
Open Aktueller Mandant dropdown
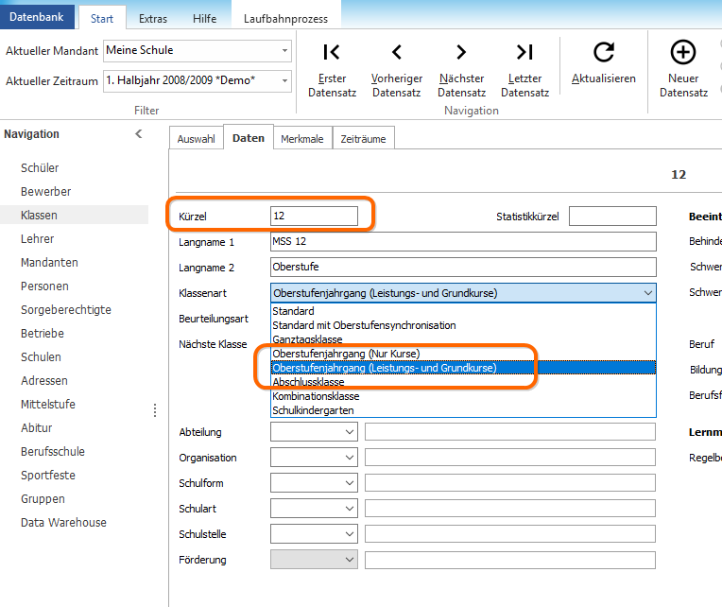pos(285,50)
